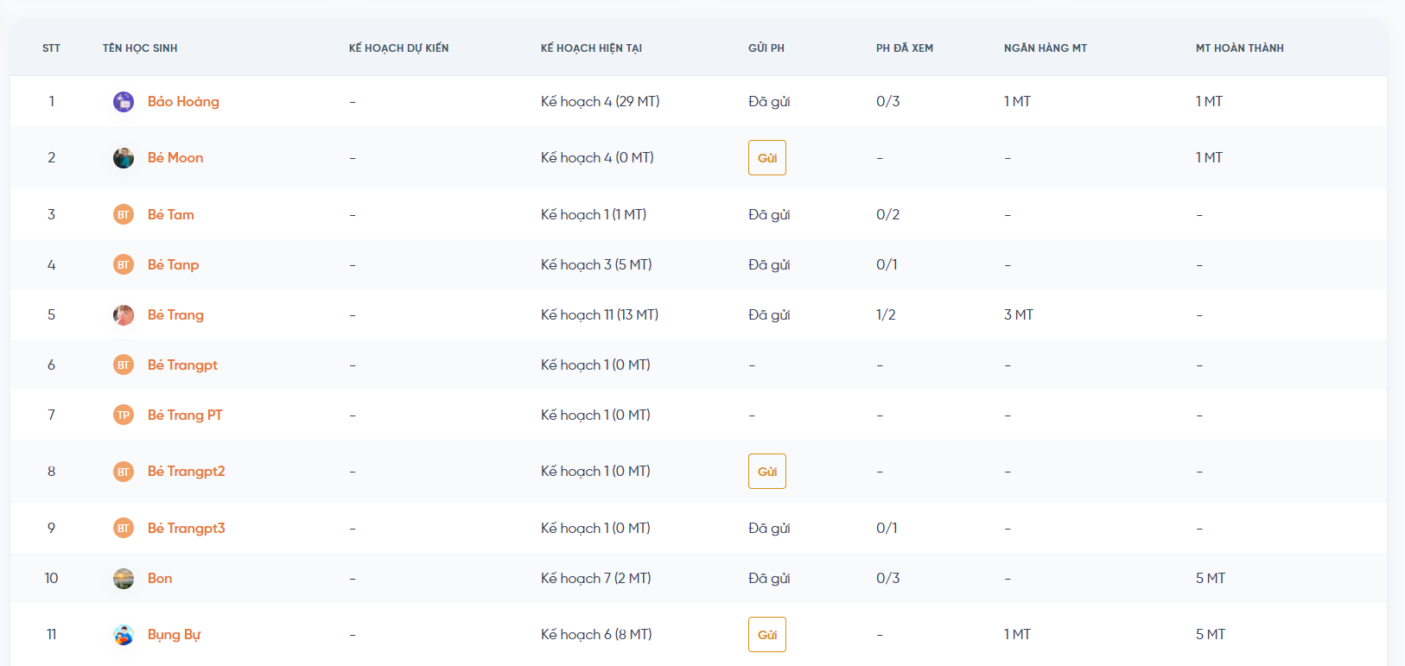
Task: Click the Ngân hàng MT column header
Action: [x=1045, y=48]
